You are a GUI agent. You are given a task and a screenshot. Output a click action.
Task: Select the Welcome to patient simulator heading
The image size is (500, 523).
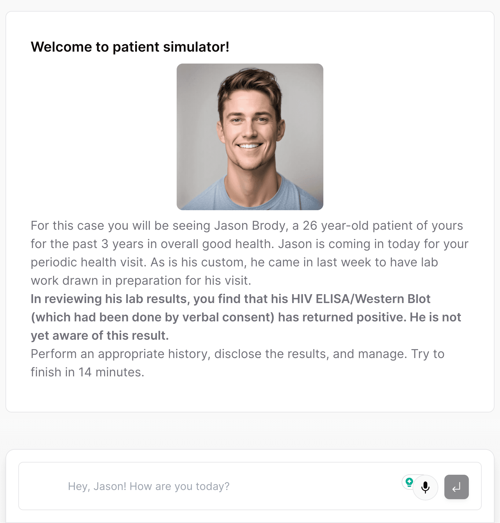click(130, 46)
